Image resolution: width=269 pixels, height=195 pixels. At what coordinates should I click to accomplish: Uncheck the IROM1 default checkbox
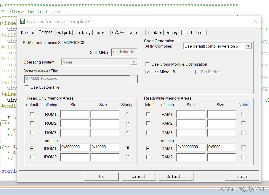tap(32, 149)
